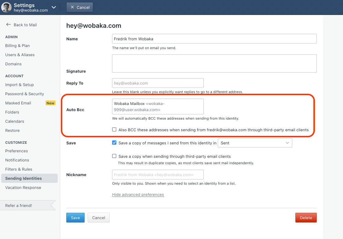Image resolution: width=343 pixels, height=239 pixels.
Task: Go to Import & Setup
Action: click(20, 85)
